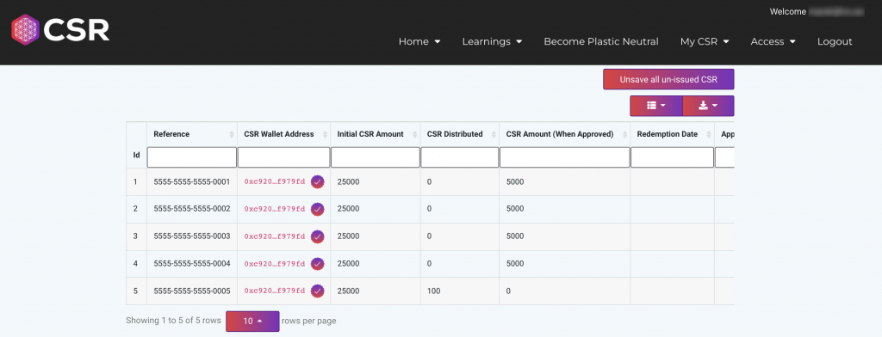Select reference 5555-5555-5555-0003 cell
The image size is (882, 337).
(192, 236)
